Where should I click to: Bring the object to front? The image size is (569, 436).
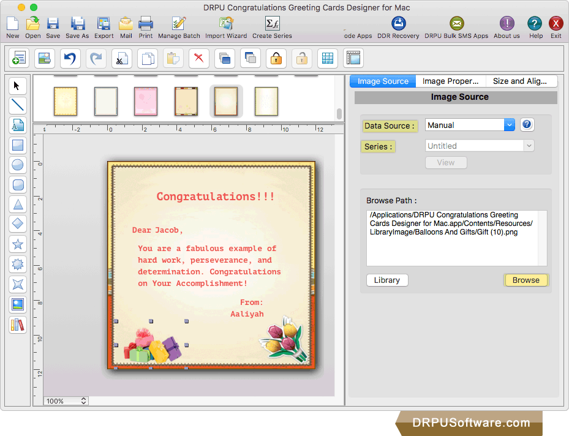click(x=225, y=58)
